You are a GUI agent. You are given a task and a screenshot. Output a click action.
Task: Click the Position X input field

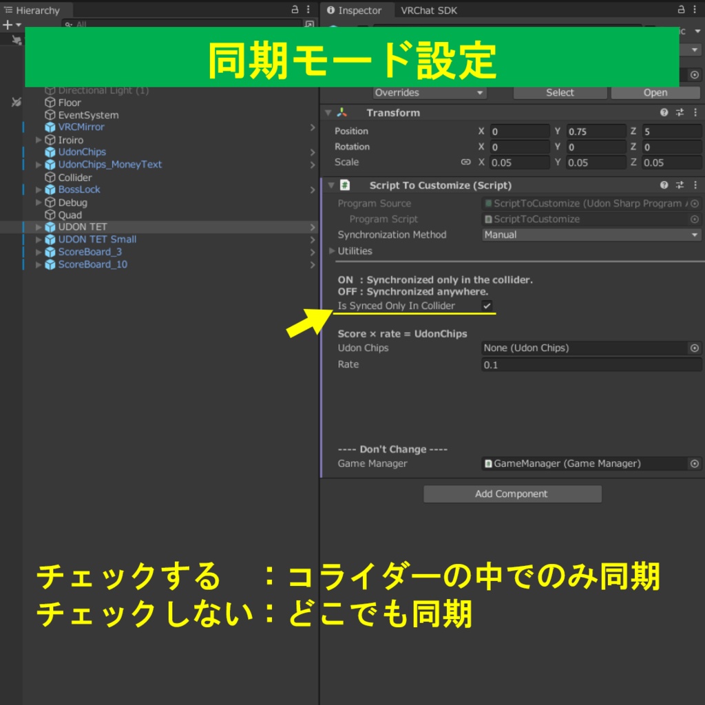(519, 131)
